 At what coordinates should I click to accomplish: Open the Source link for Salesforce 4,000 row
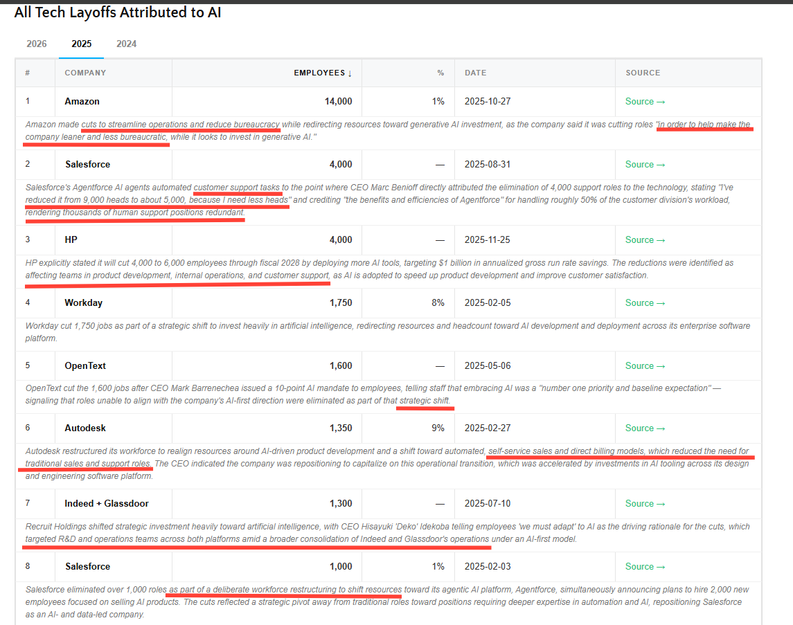click(645, 165)
